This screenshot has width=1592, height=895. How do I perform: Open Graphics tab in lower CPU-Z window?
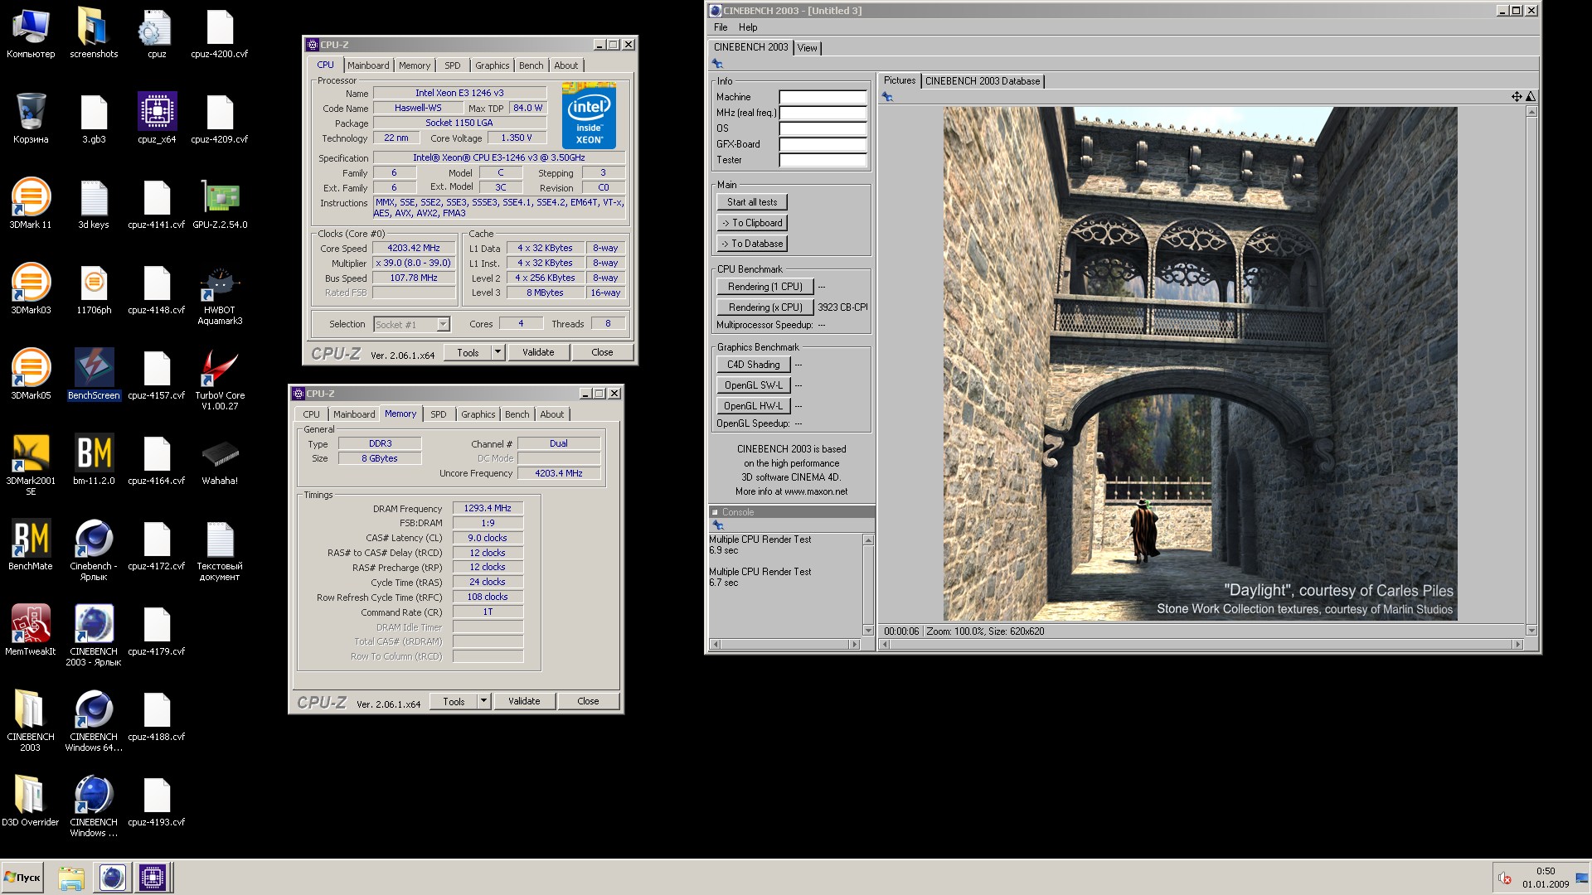point(478,414)
